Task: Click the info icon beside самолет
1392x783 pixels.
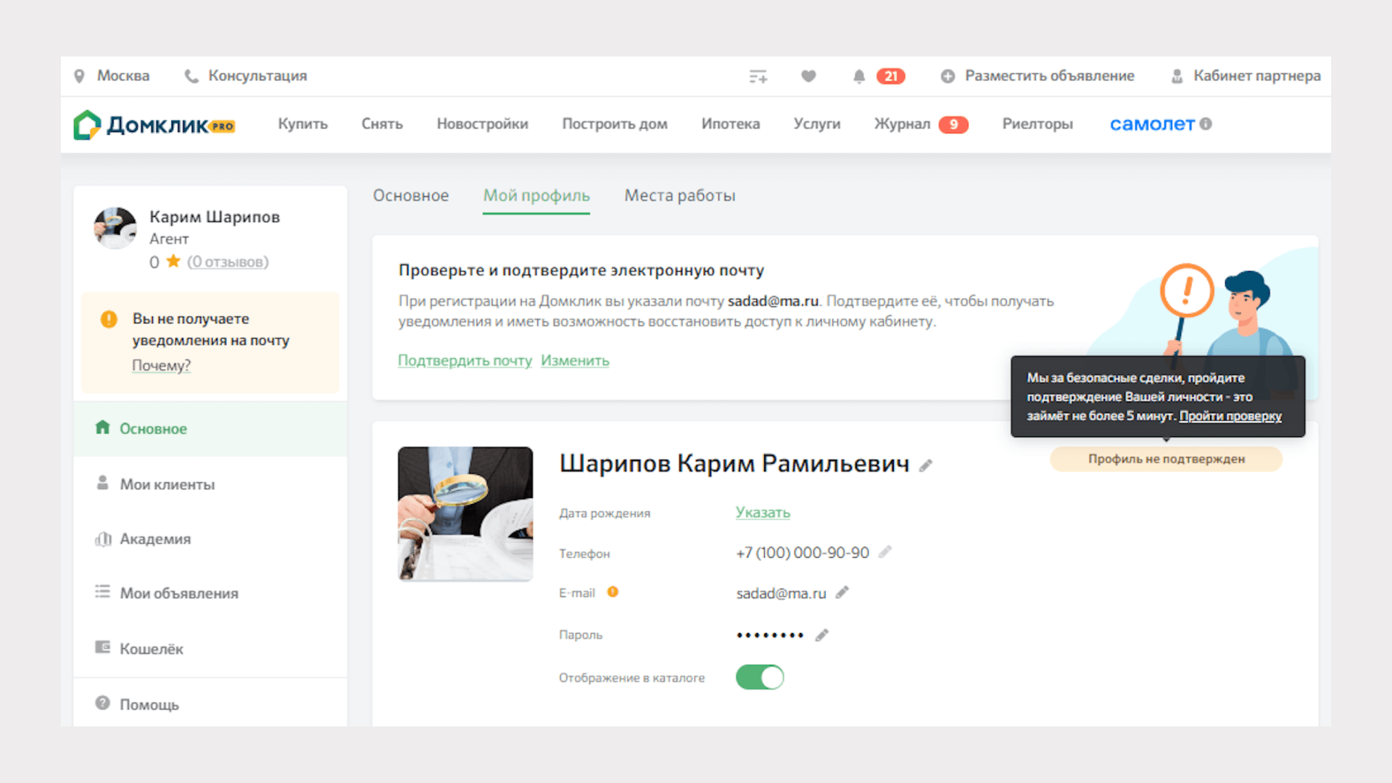Action: click(1206, 124)
